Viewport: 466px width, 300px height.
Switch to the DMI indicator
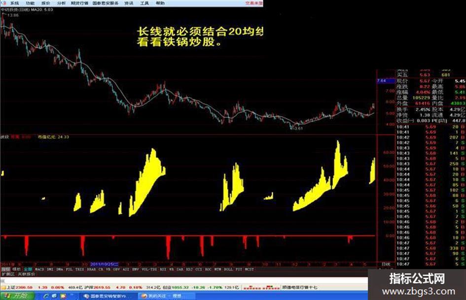[x=50, y=269]
